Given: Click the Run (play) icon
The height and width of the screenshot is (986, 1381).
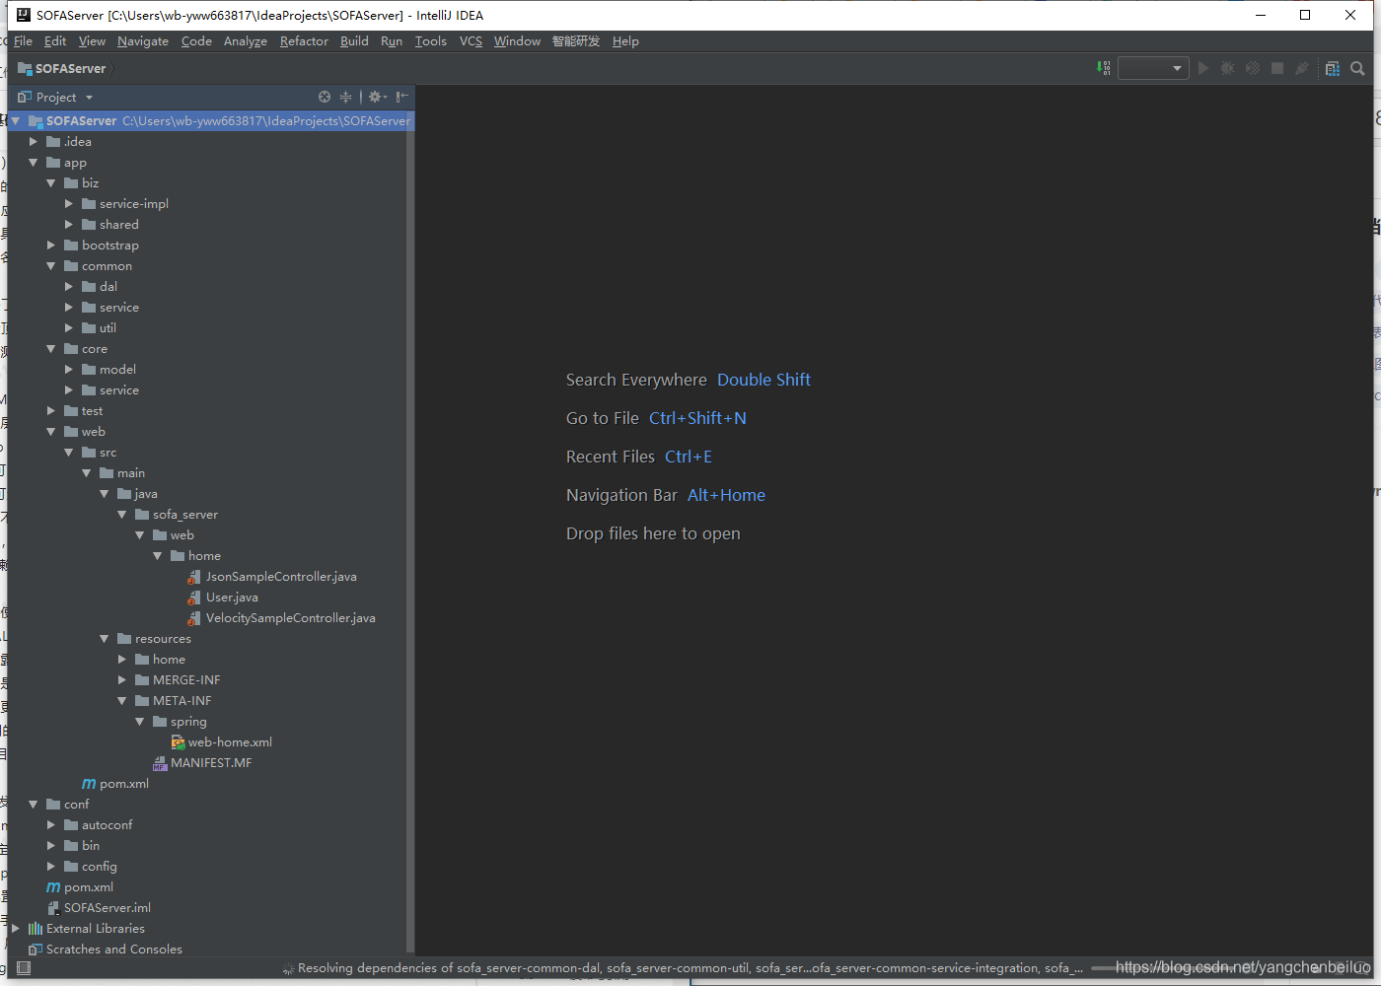Looking at the screenshot, I should 1203,68.
